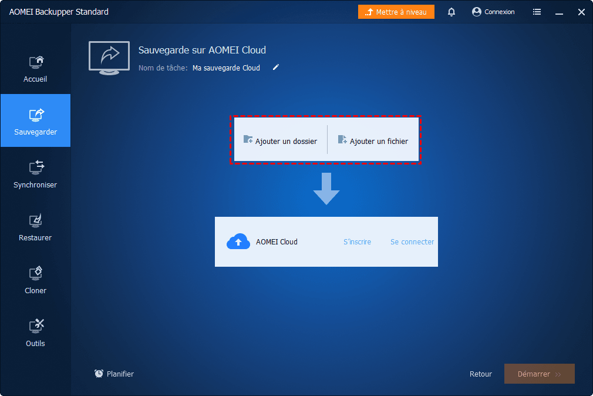Open the Planifier schedule option

[x=114, y=374]
